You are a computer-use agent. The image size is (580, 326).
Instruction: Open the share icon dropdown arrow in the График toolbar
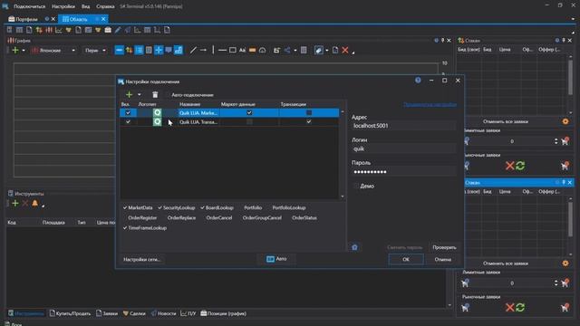(x=295, y=51)
